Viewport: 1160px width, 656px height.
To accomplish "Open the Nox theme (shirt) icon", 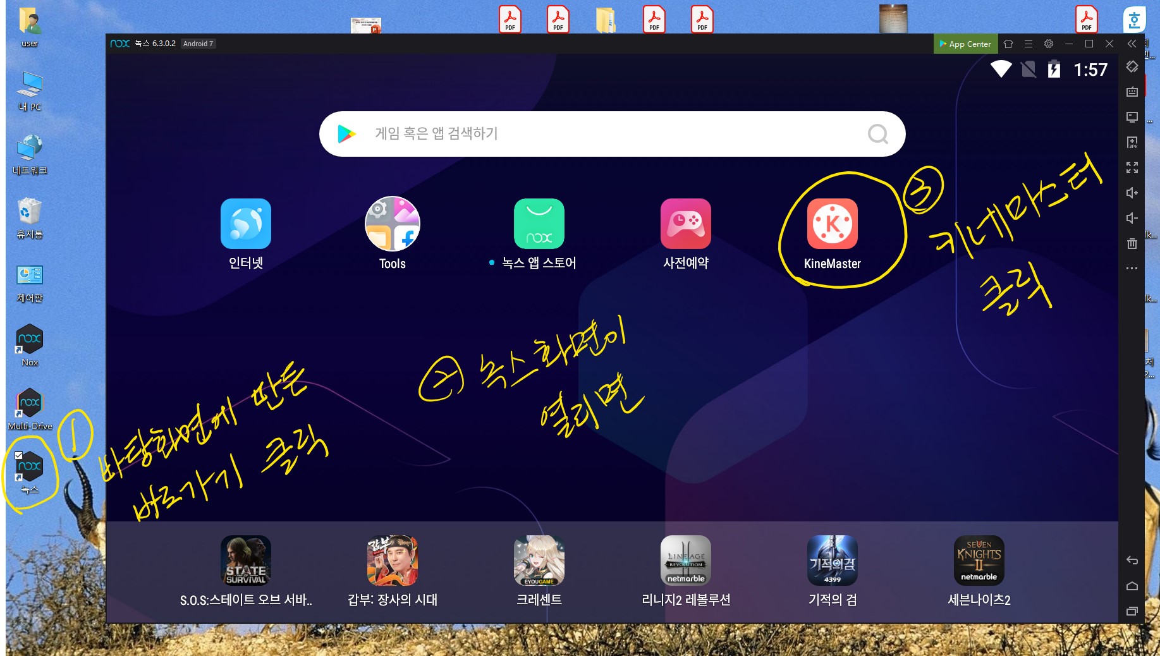I will (1008, 44).
